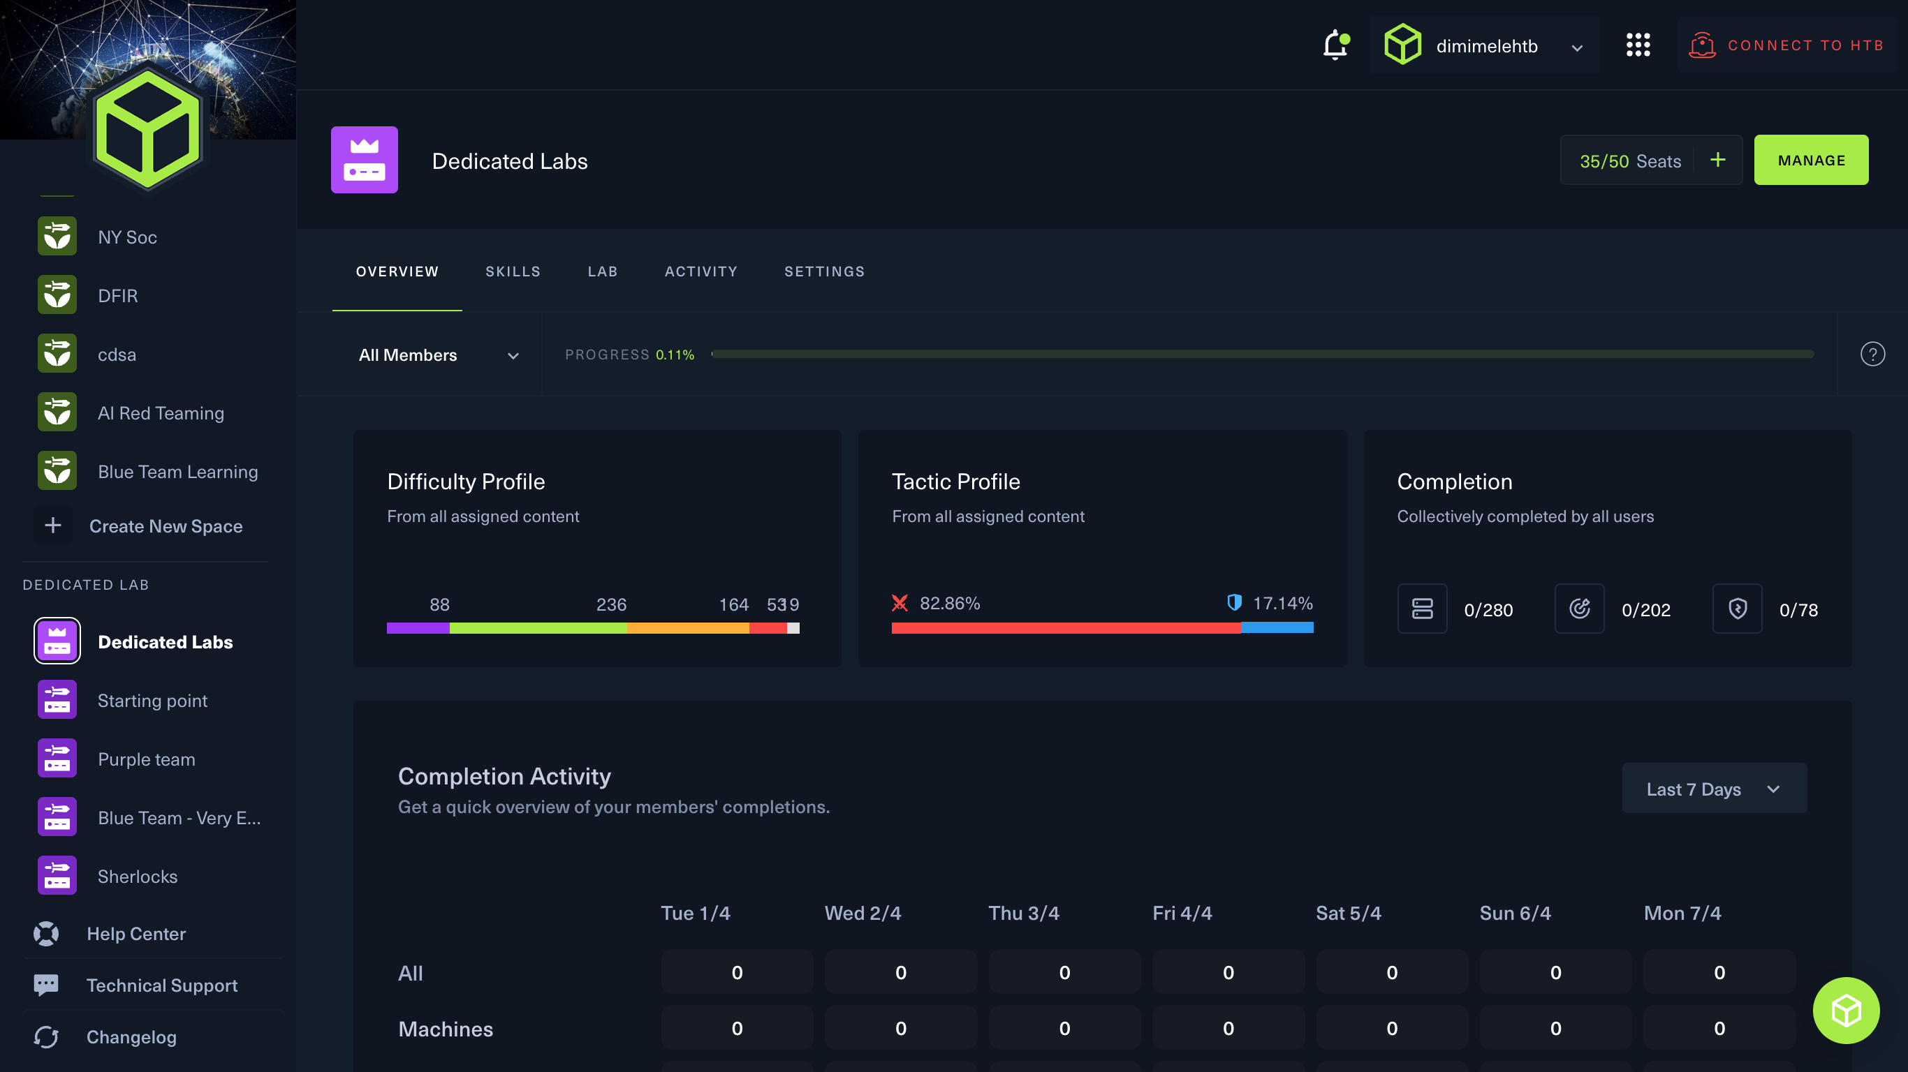Click the PROGRESS 0.11% label
This screenshot has height=1072, width=1908.
pos(629,355)
